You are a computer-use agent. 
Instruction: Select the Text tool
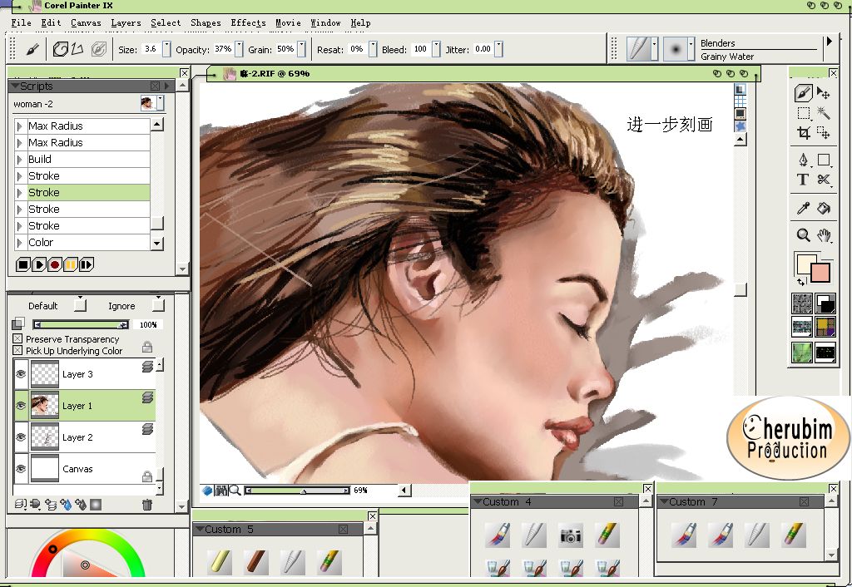[x=803, y=180]
